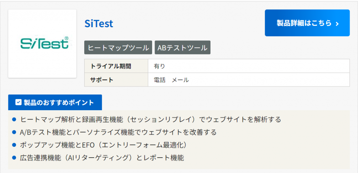Screen dimensions: 358x173
Task: Click the 広告連携機能(AIリターゲティング) description text
Action: pyautogui.click(x=102, y=157)
